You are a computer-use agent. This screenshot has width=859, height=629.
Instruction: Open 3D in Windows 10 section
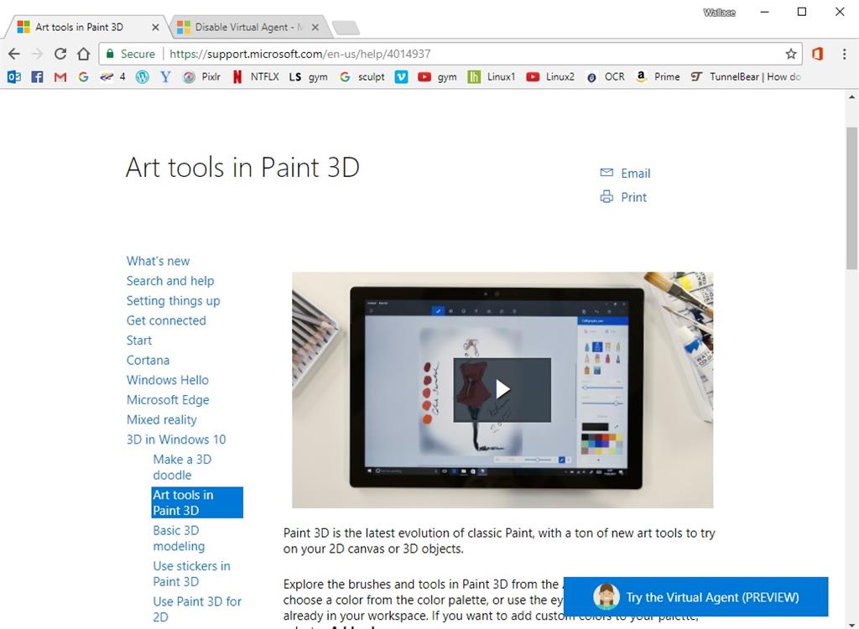click(176, 439)
